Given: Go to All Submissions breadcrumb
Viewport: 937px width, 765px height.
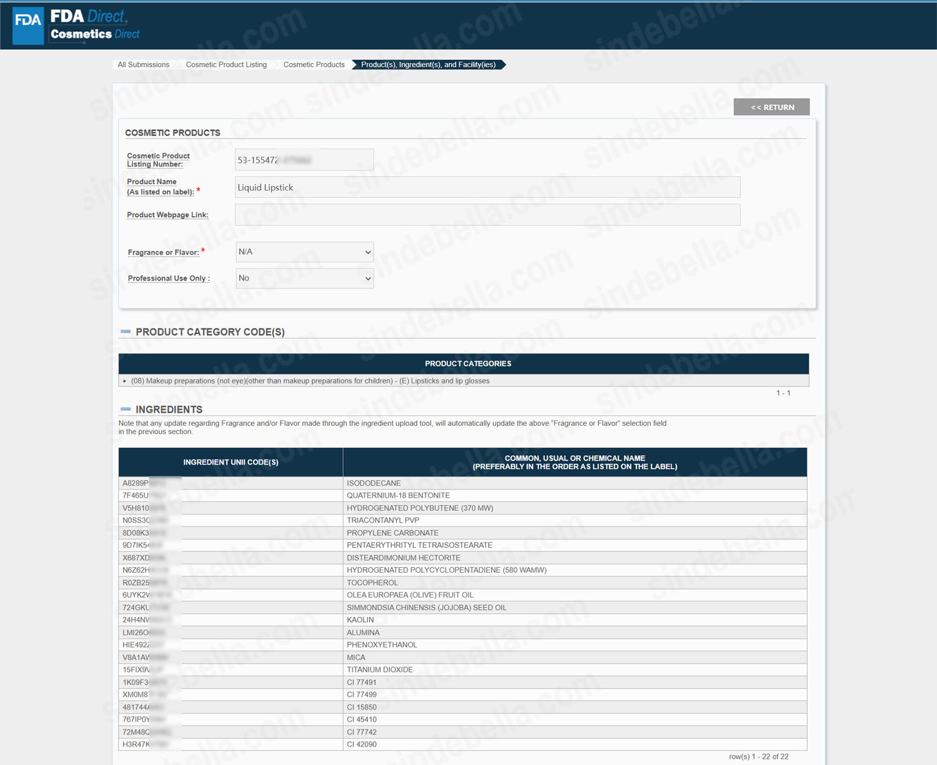Looking at the screenshot, I should coord(144,64).
